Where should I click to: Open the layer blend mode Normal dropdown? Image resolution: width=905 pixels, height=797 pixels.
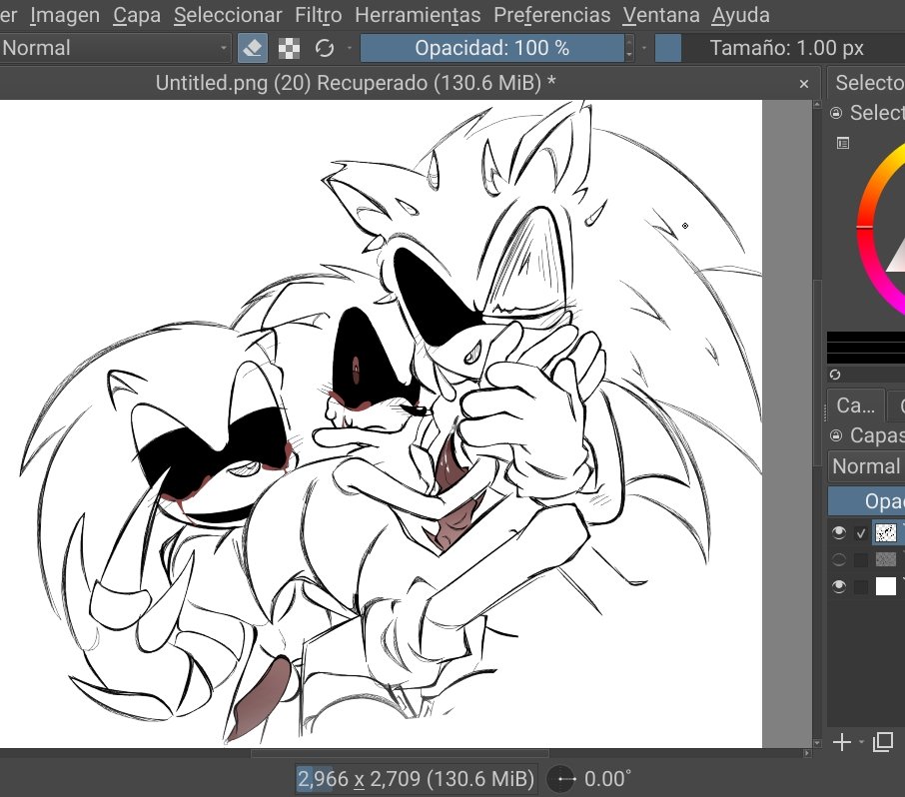866,466
